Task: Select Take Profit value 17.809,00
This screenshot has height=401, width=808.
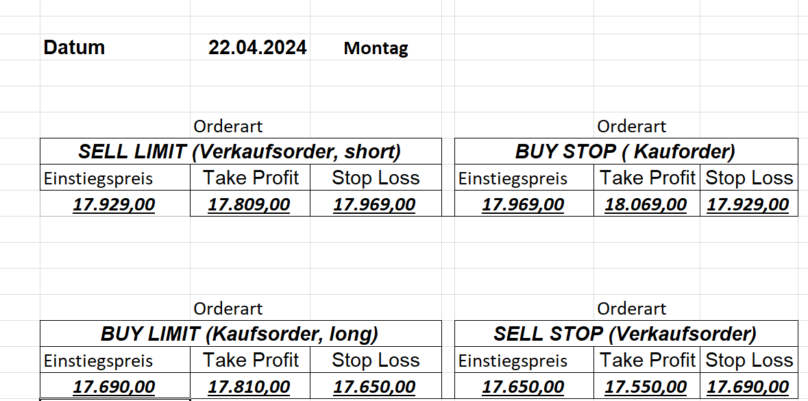Action: pos(249,205)
